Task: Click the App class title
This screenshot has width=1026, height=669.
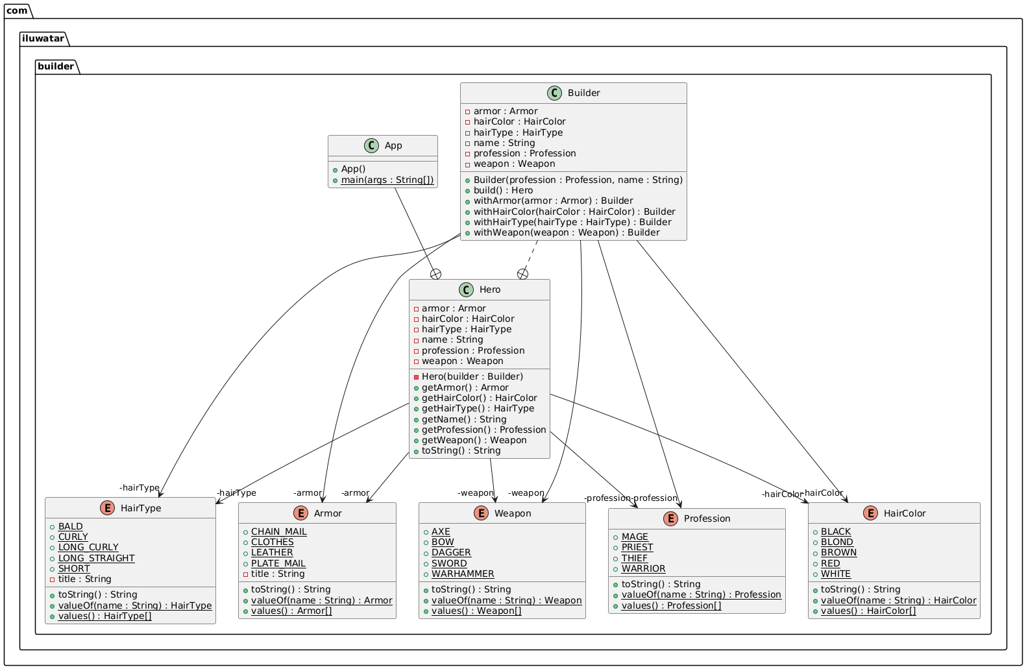Action: point(393,145)
